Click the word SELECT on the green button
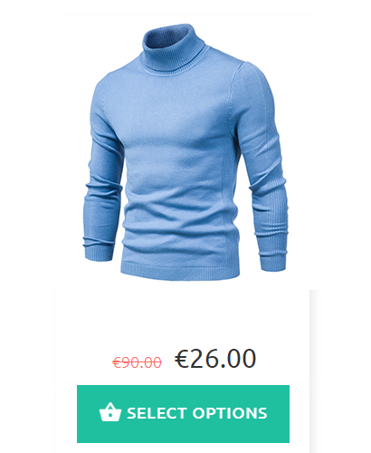 pos(156,413)
